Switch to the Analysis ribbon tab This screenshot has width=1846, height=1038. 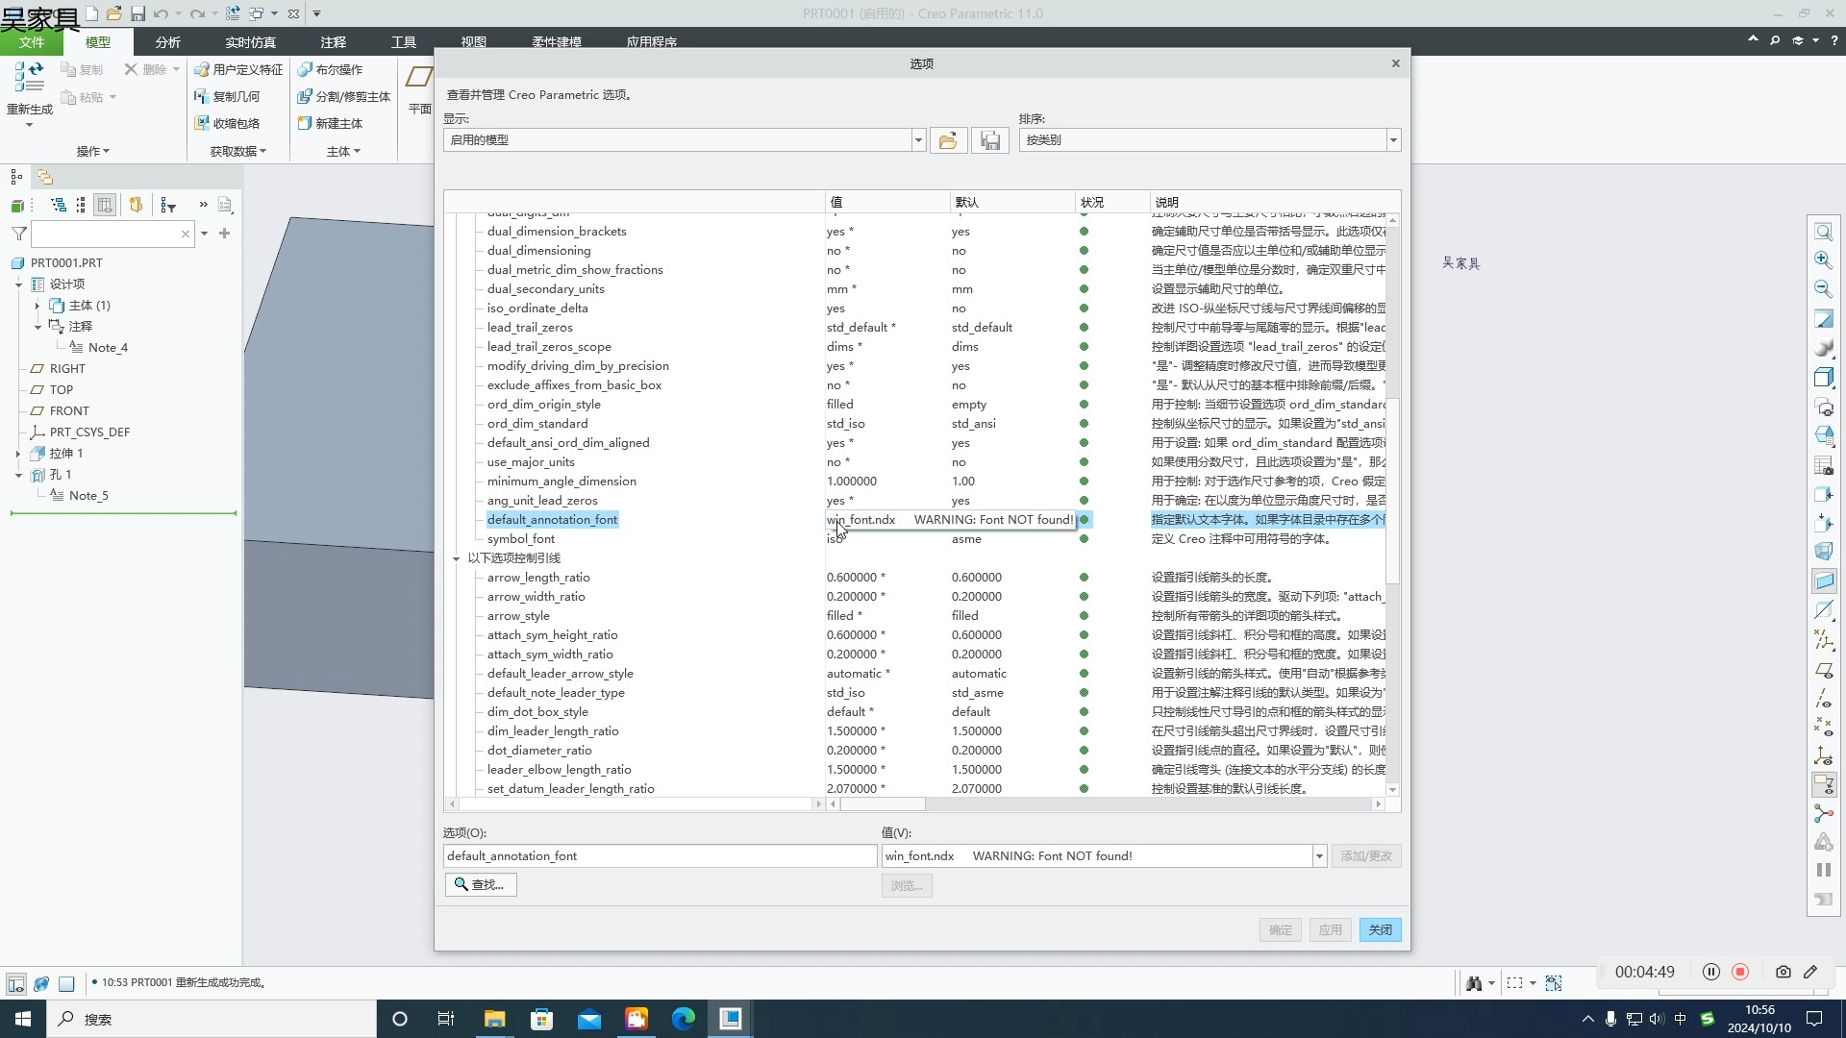click(167, 42)
